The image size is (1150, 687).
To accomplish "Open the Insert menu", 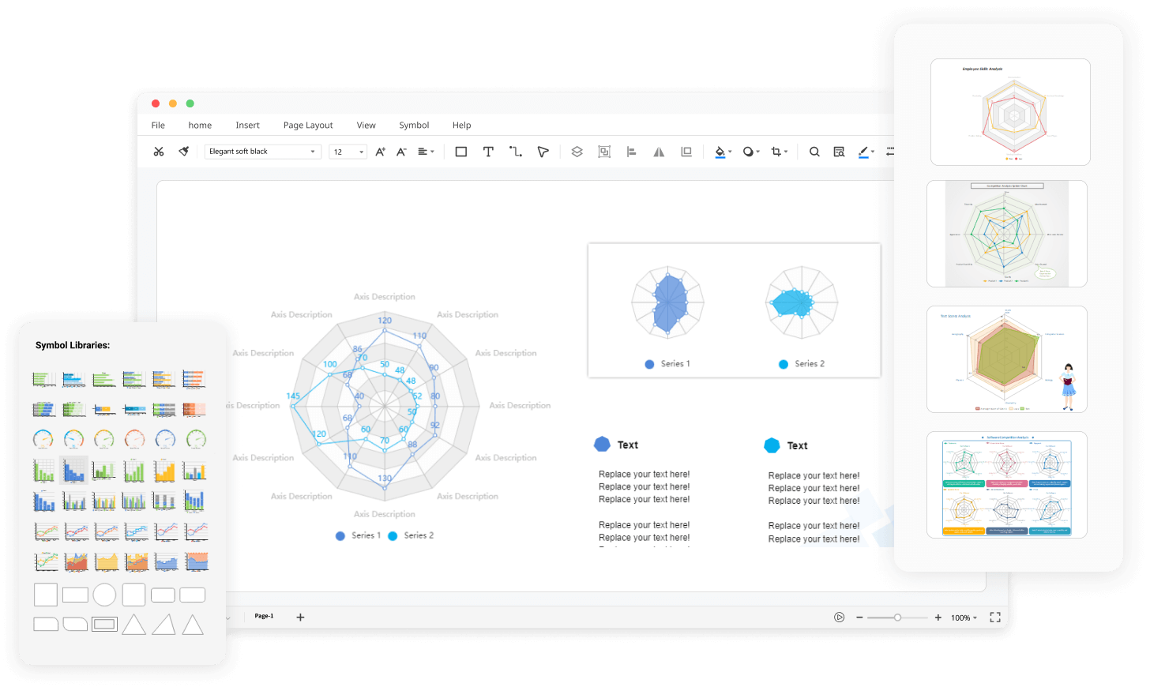I will click(x=247, y=126).
